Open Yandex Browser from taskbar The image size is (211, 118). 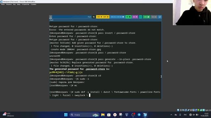[x=115, y=115]
